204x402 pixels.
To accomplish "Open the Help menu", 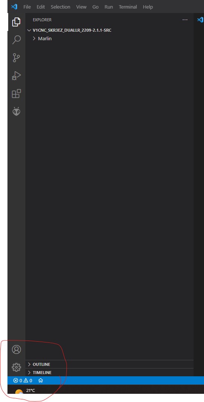I will coord(148,7).
